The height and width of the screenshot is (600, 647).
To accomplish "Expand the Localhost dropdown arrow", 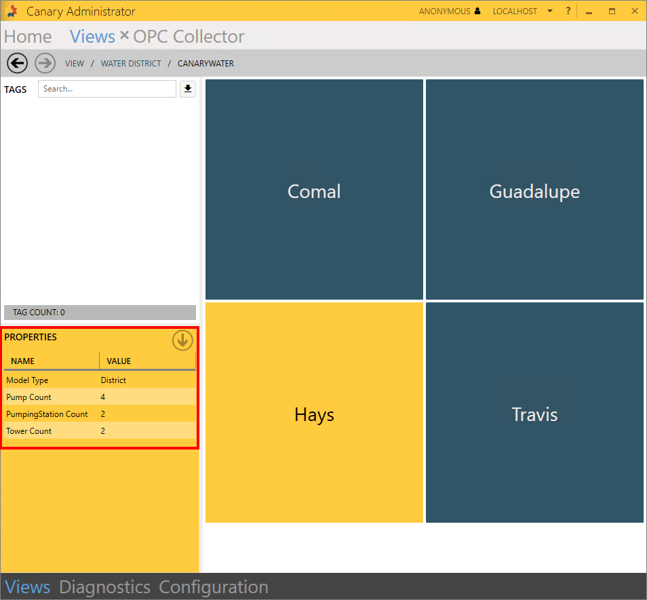I will coord(549,12).
